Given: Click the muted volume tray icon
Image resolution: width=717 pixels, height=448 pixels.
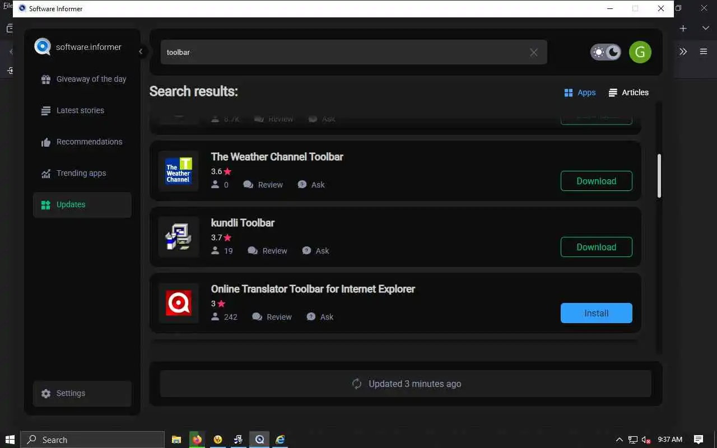Looking at the screenshot, I should point(646,440).
